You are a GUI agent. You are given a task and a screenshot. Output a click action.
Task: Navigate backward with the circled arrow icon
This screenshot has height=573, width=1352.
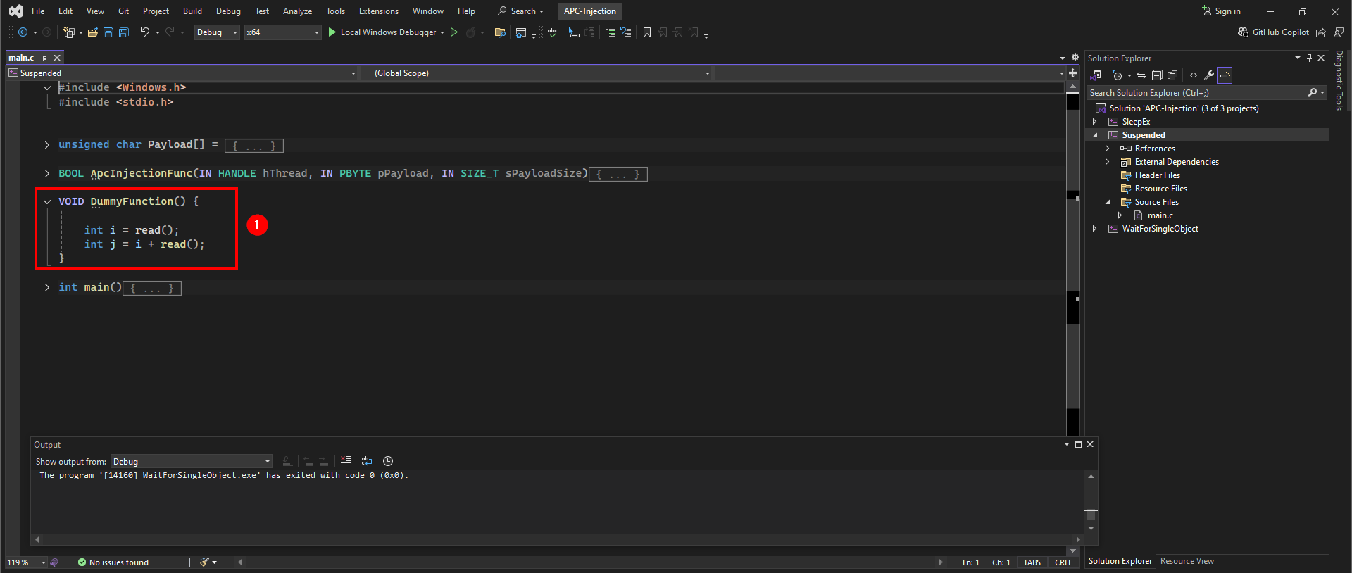click(23, 32)
